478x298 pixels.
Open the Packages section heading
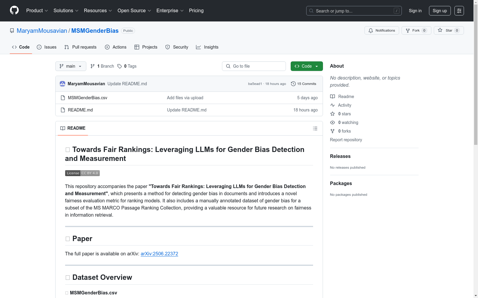341,183
